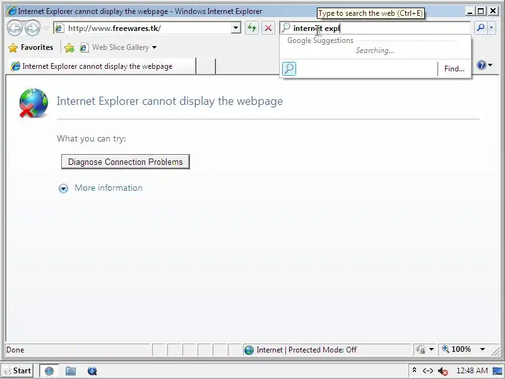Click the first quick launch taskbar icon

pyautogui.click(x=49, y=371)
